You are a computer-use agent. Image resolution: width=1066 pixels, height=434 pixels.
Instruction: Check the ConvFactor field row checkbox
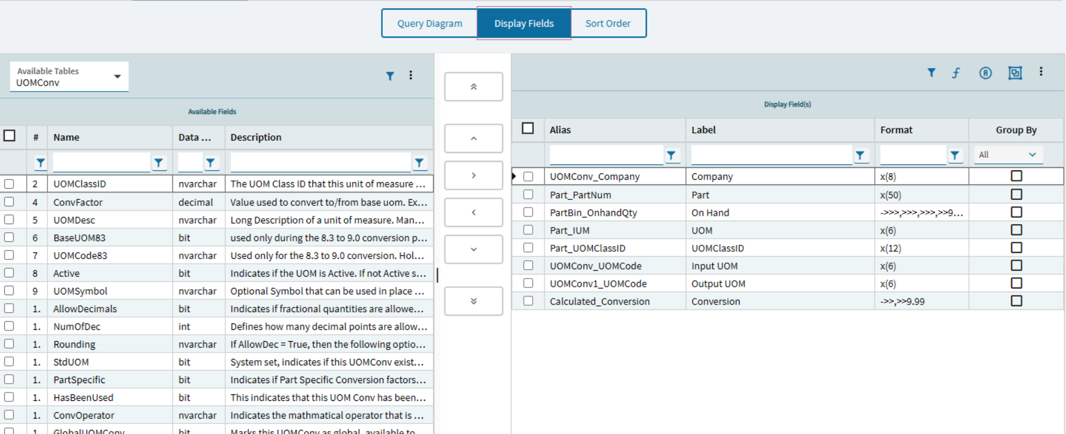point(9,202)
